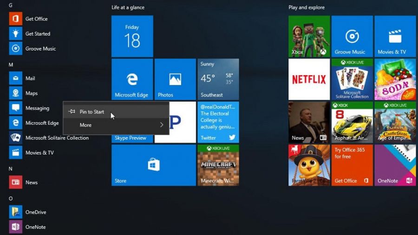The width and height of the screenshot is (418, 235).
Task: Open the Microsoft Edge tile
Action: pos(132,79)
